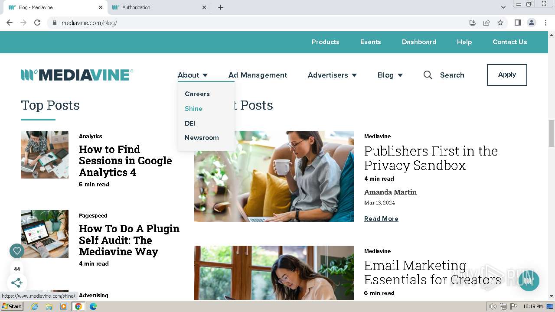Expand the Advertisers dropdown arrow

click(x=354, y=75)
